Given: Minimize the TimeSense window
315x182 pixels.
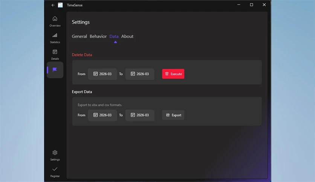Looking at the screenshot, I should [239, 5].
